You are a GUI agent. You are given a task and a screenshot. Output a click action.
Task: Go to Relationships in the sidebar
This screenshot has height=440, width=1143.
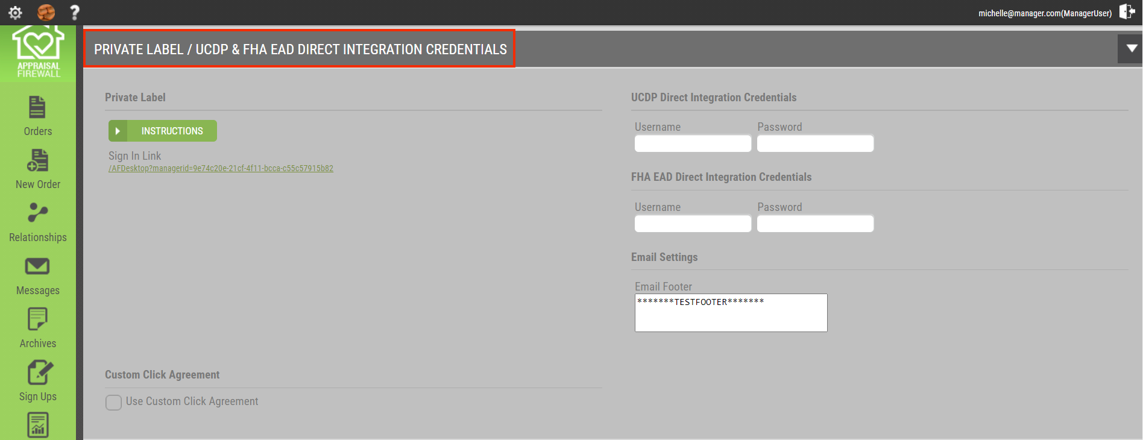coord(38,222)
